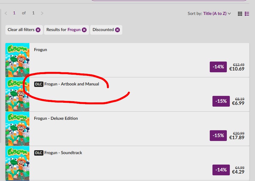Click the crossed-out €8.19 original price
This screenshot has width=255, height=181.
pos(240,99)
